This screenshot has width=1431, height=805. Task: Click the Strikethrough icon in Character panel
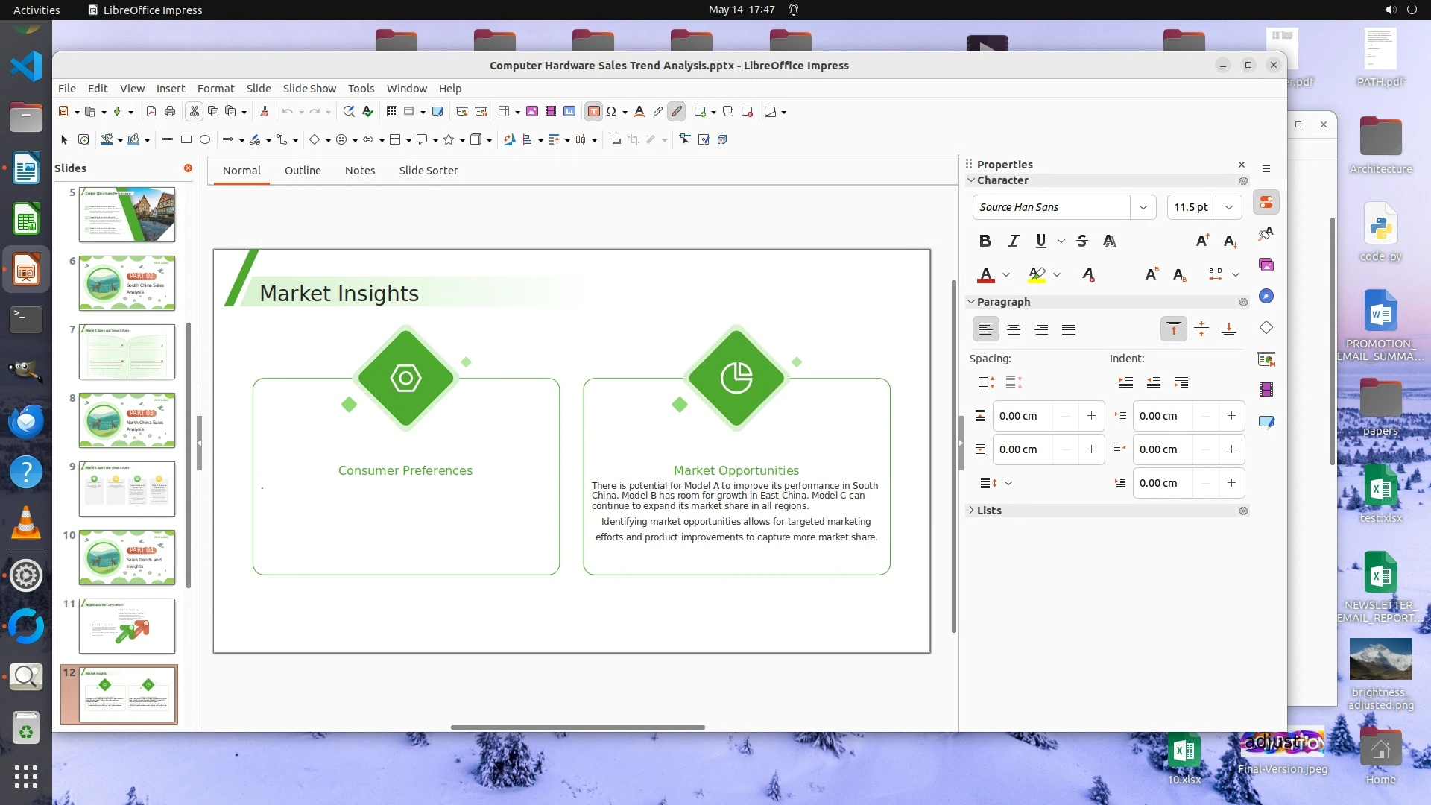tap(1082, 241)
